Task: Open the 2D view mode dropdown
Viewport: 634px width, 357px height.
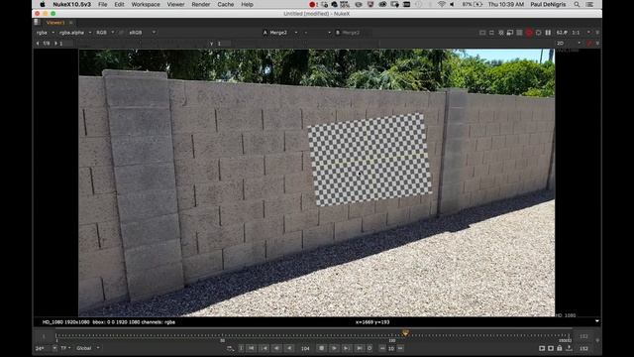Action: 569,43
